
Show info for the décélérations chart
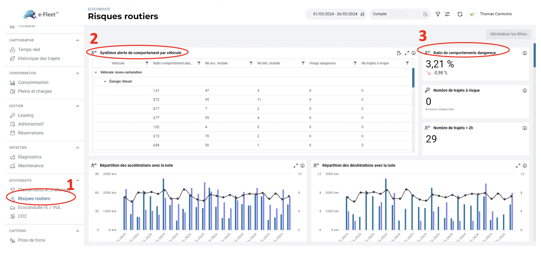(524, 165)
